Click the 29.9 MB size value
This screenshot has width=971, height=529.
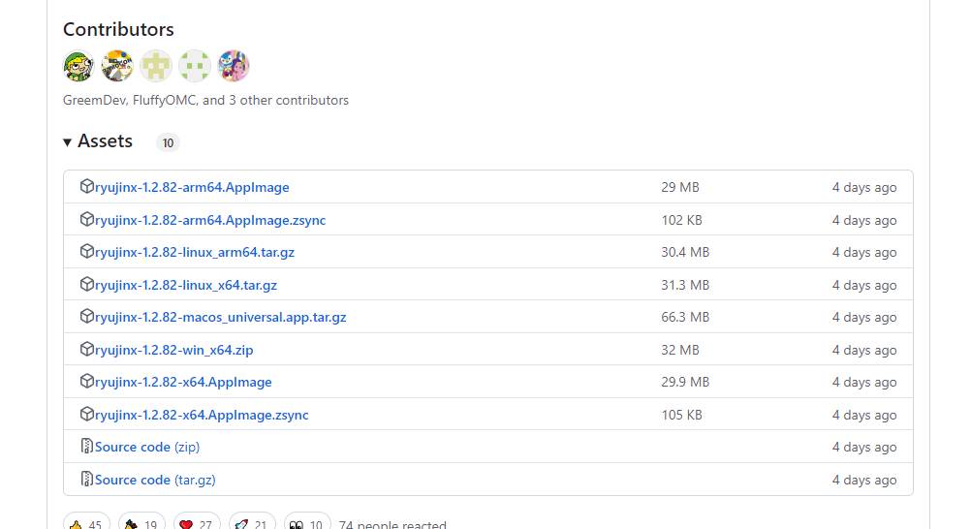685,382
